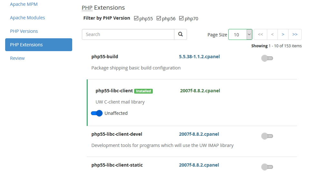Click php55-libc-client-devel version text
The width and height of the screenshot is (313, 174).
pos(199,134)
